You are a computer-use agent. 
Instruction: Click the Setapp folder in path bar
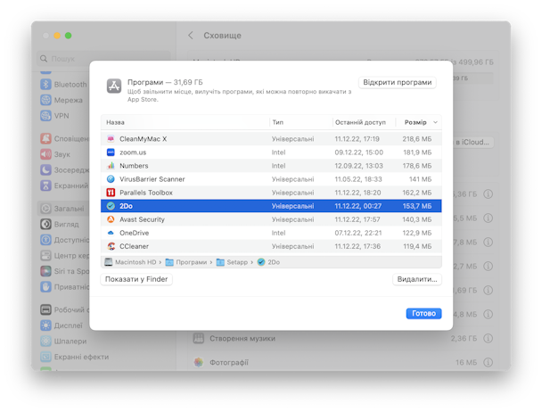[232, 262]
